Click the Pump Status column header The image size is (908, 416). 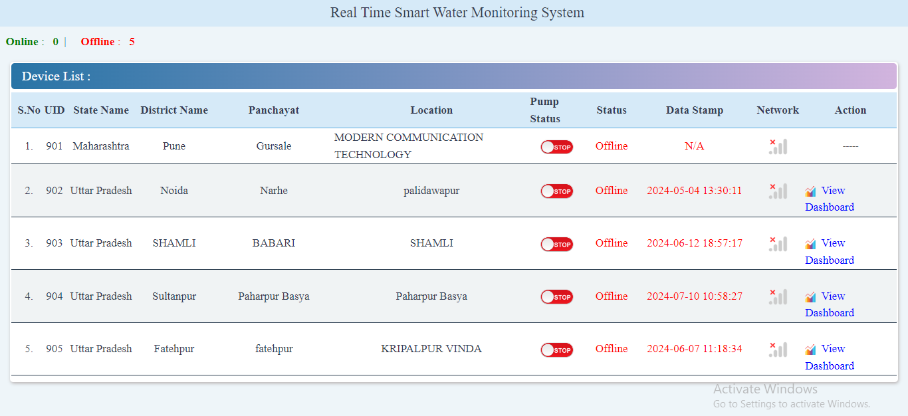point(545,110)
